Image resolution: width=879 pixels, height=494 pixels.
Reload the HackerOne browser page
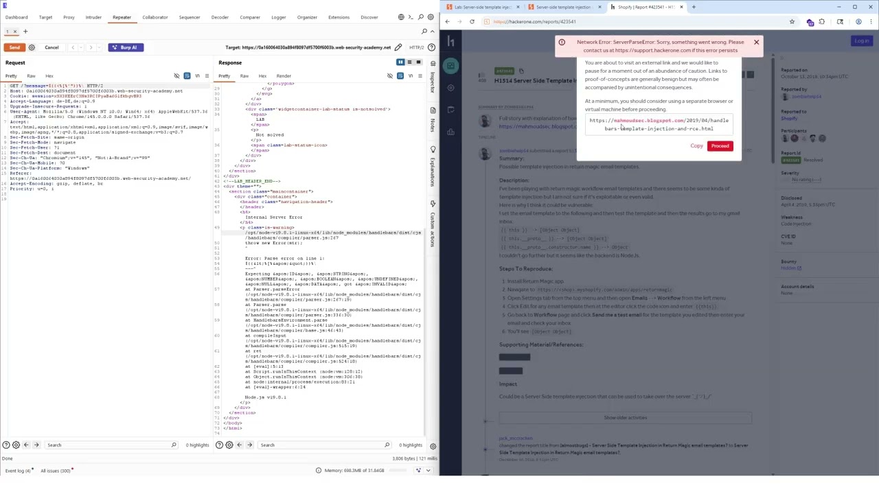point(472,22)
